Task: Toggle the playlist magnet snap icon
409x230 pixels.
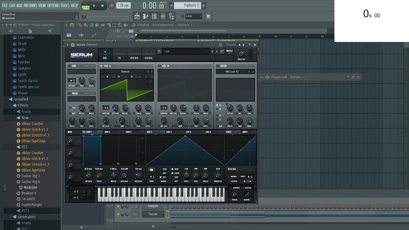Action: pyautogui.click(x=72, y=25)
